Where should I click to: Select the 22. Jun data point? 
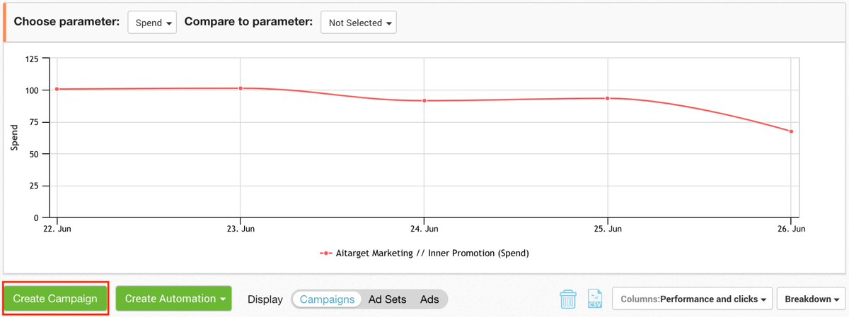[57, 89]
